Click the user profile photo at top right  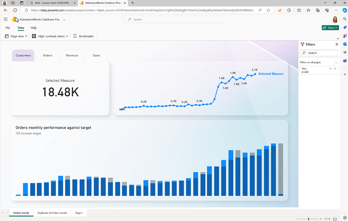point(335,20)
